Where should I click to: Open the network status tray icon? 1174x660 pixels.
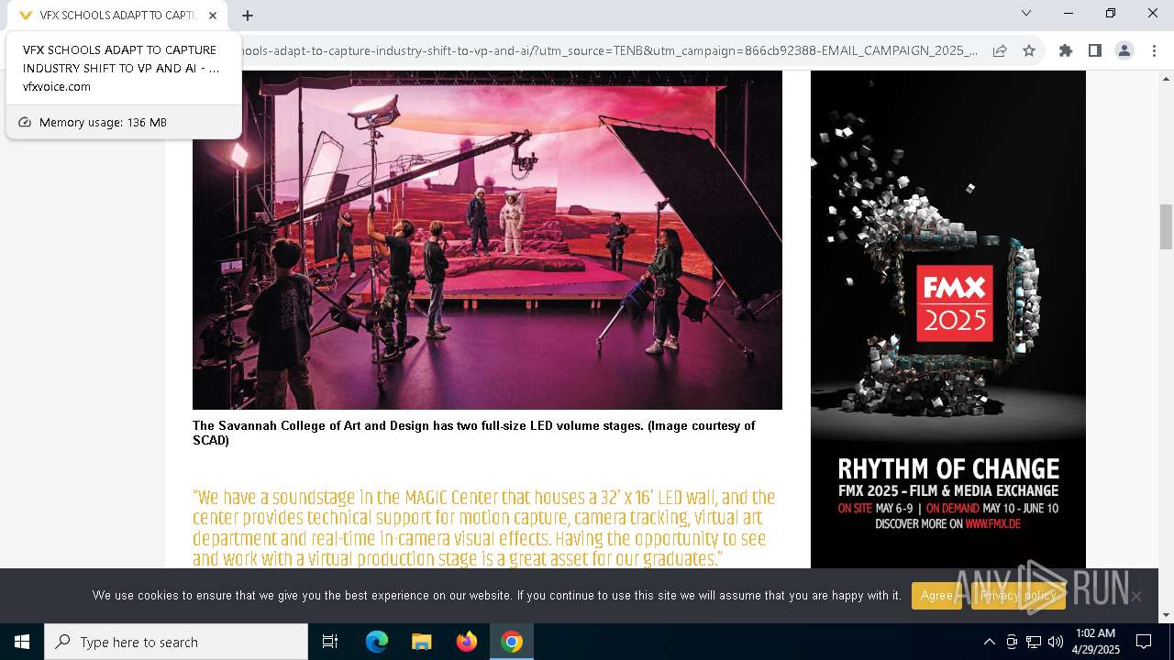coord(1034,642)
